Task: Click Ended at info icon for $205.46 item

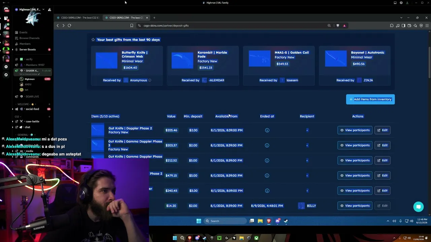Action: coord(267,130)
